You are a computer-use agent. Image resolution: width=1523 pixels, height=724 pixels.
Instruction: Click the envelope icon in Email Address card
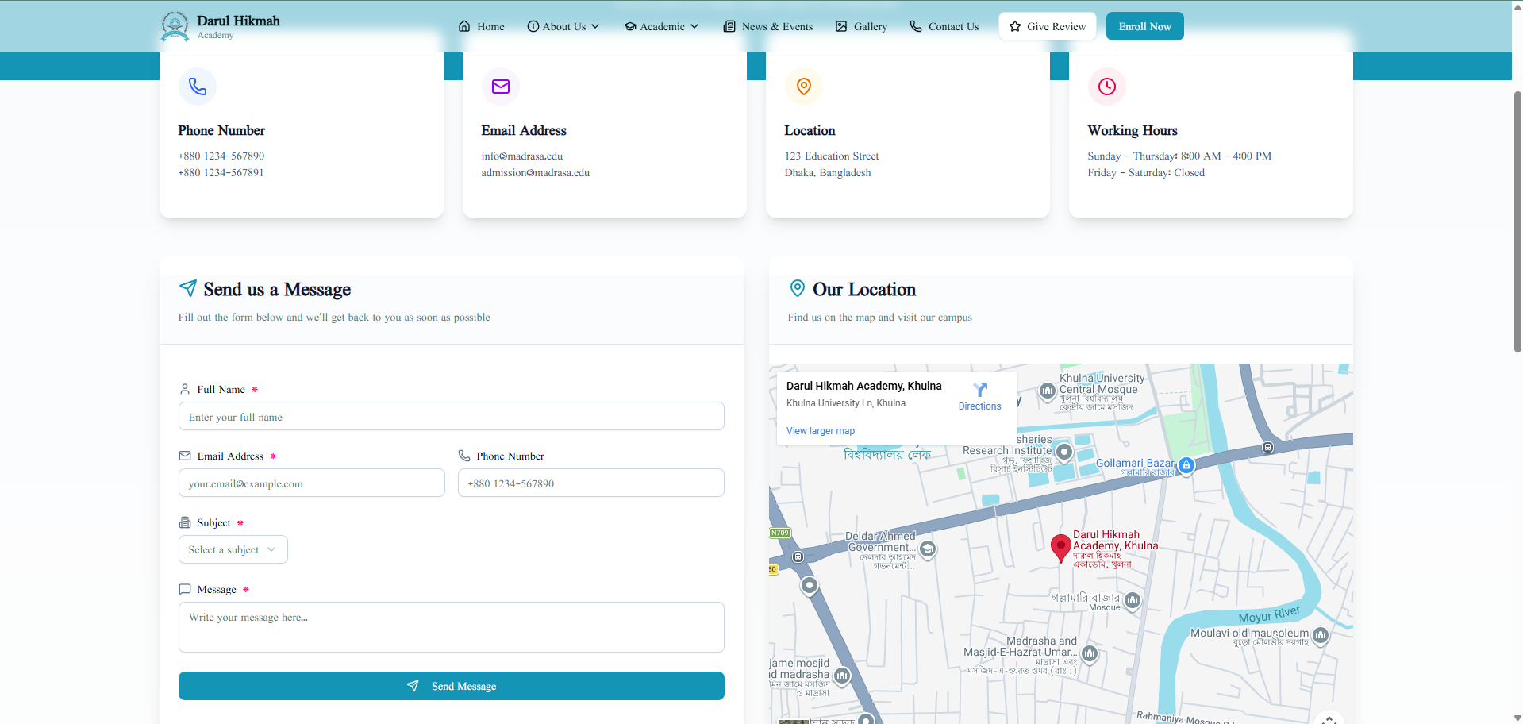(x=501, y=86)
